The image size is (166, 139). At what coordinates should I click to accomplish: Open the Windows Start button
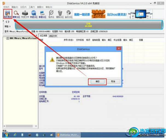click(x=7, y=135)
